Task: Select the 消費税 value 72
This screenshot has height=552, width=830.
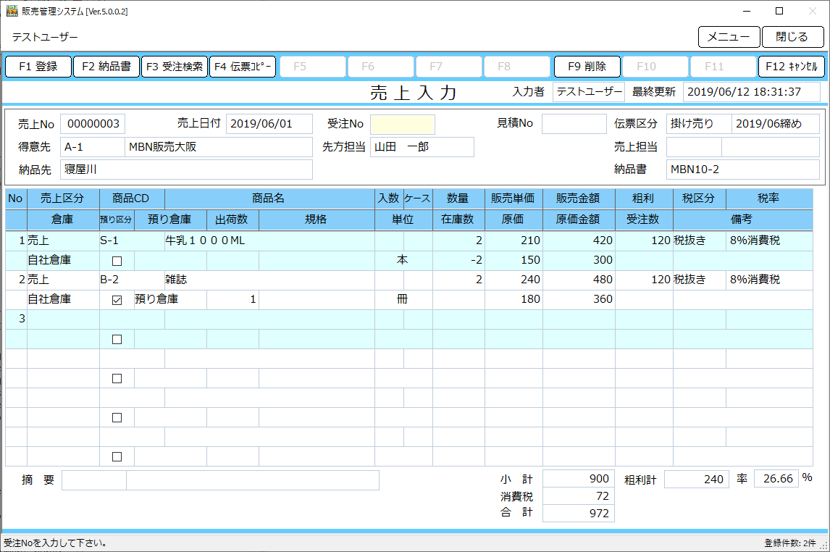Action: 579,496
